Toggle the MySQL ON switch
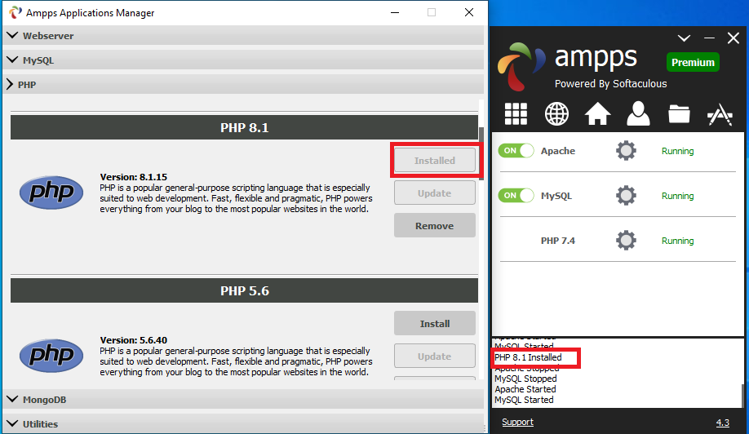This screenshot has width=749, height=434. coord(516,196)
